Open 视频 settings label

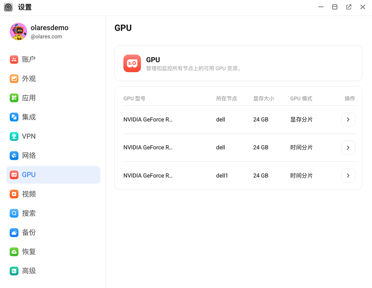click(29, 194)
